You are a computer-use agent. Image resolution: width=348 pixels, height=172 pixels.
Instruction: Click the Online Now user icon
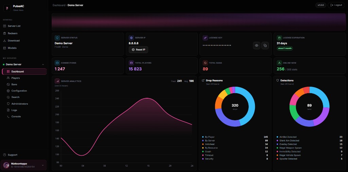(279, 63)
